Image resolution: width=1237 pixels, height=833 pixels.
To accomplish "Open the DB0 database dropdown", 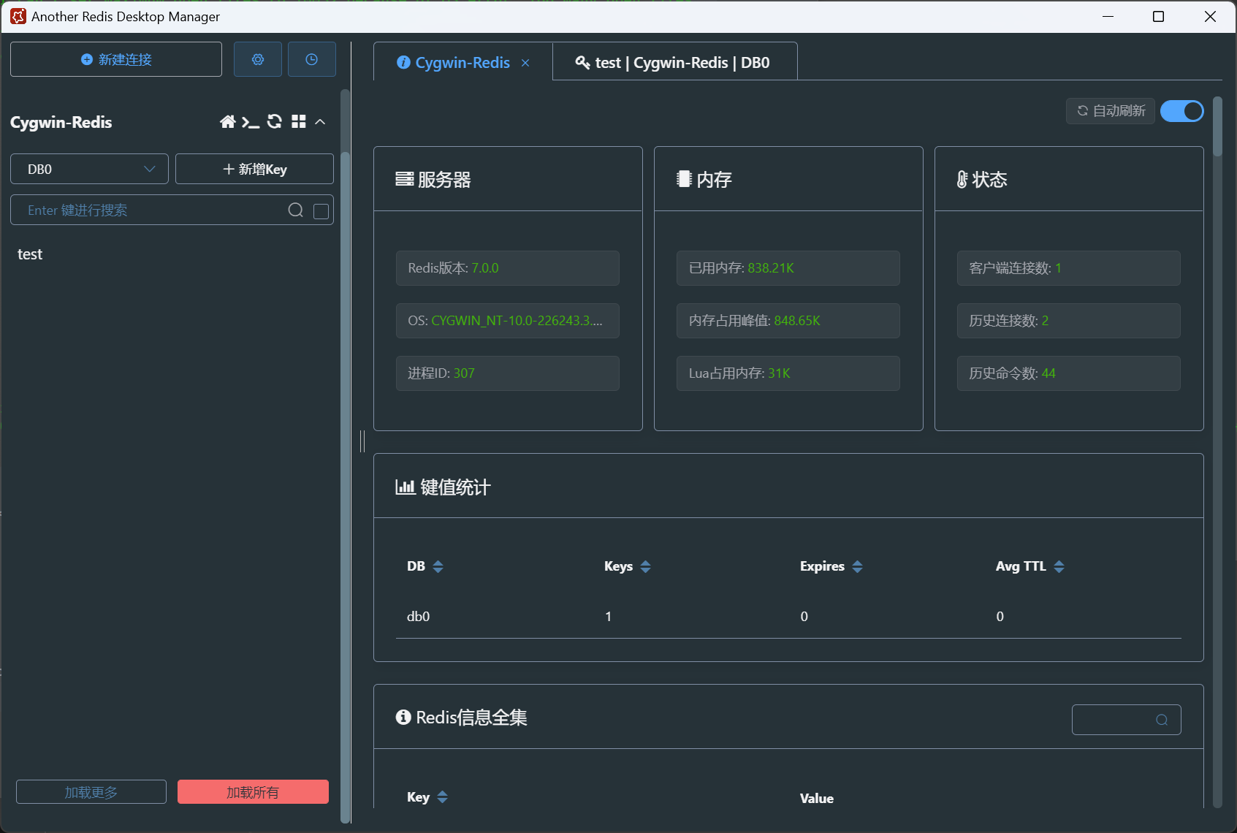I will pyautogui.click(x=89, y=169).
